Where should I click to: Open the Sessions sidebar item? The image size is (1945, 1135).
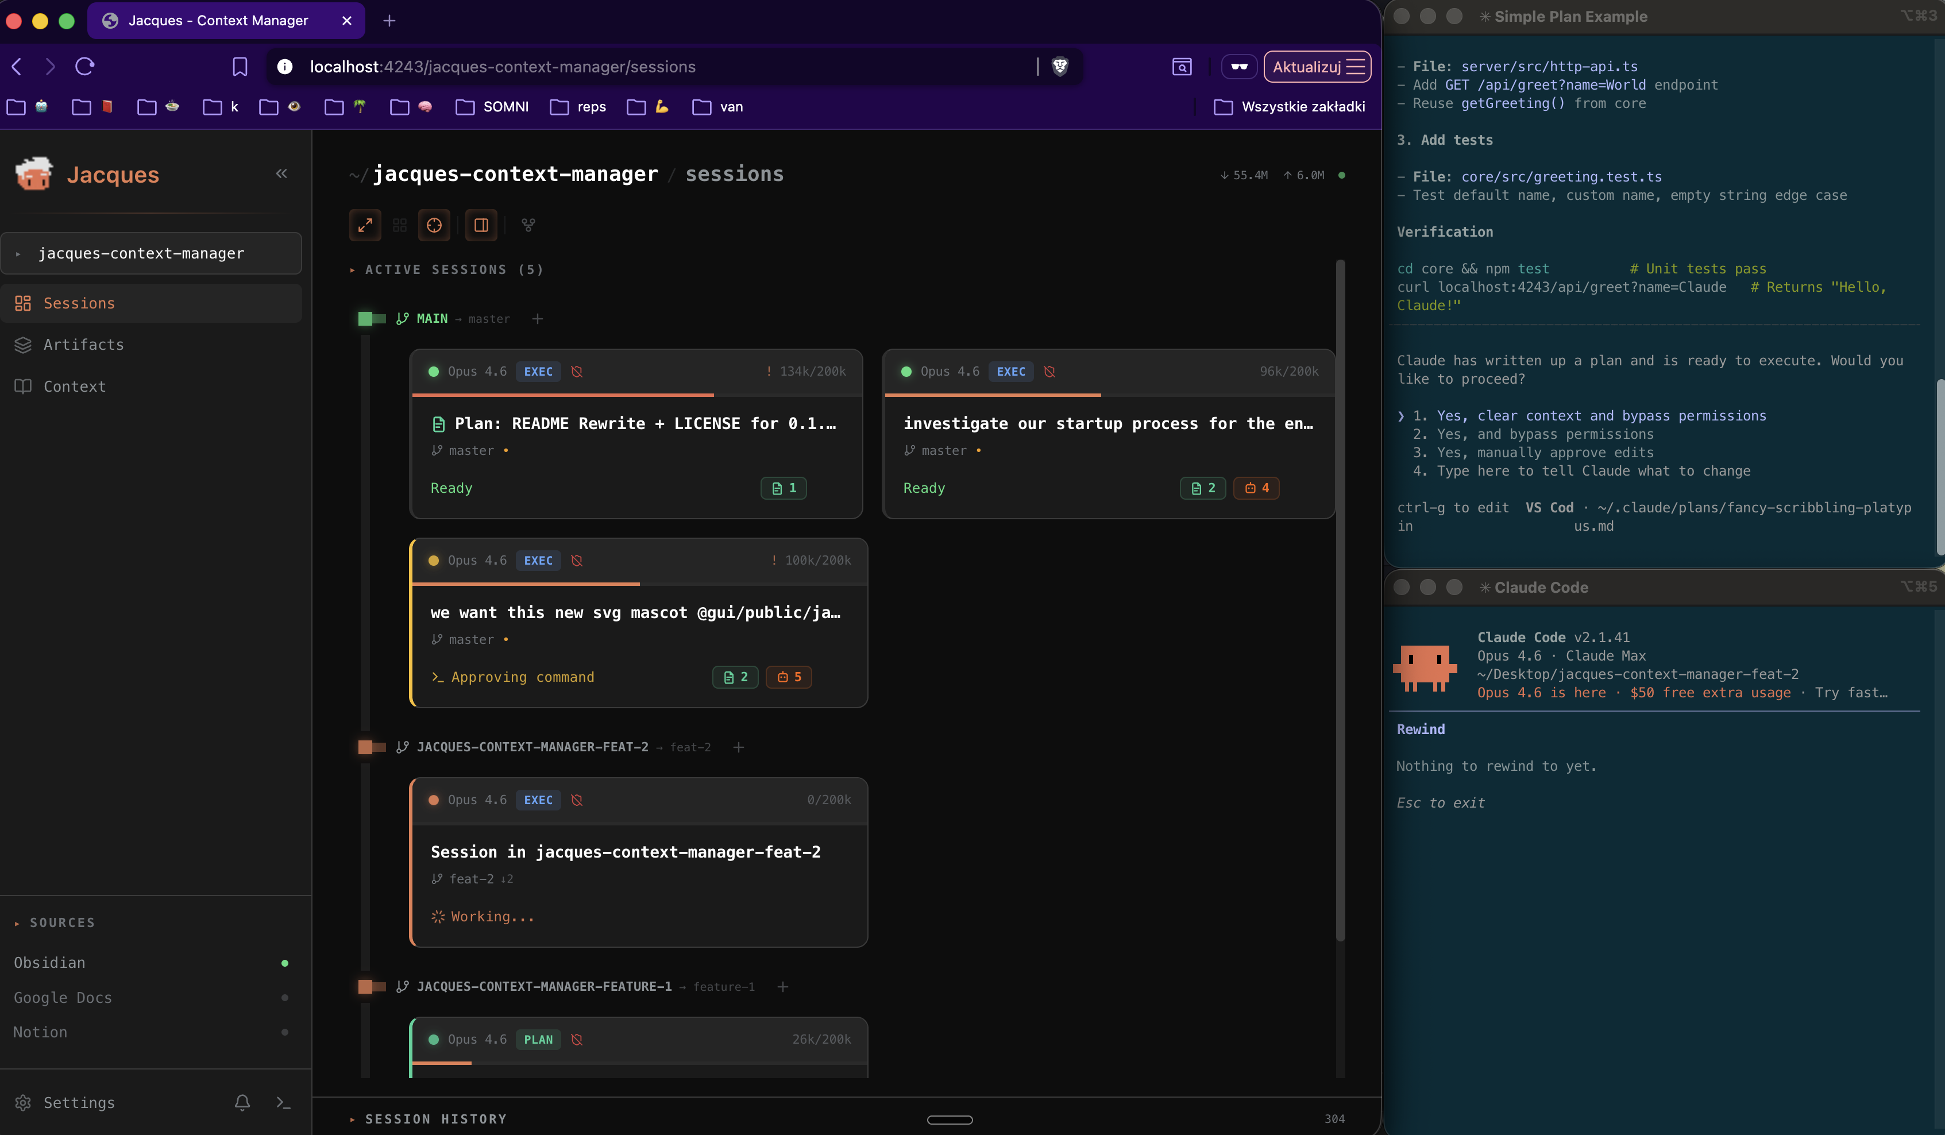coord(151,303)
